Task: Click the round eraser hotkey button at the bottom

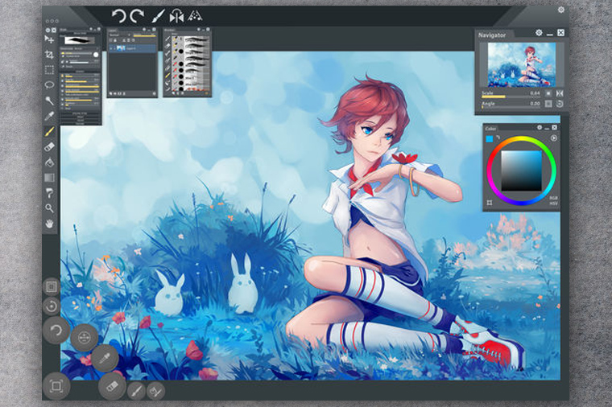Action: click(x=112, y=385)
